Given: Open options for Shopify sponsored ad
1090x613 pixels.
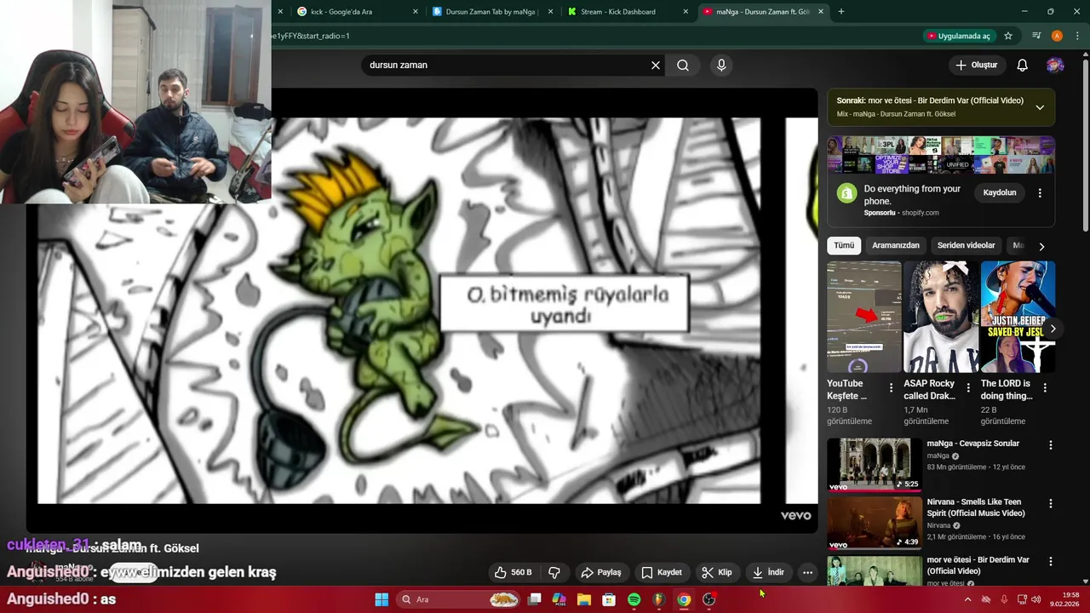Looking at the screenshot, I should (x=1040, y=193).
